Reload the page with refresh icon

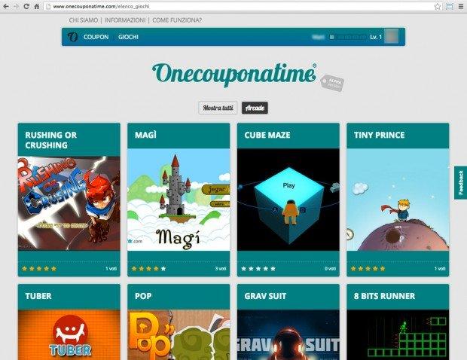pyautogui.click(x=26, y=6)
